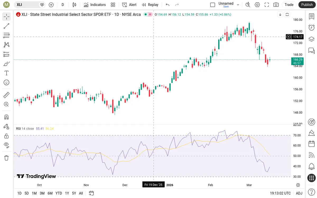Open the go to date calendar

pyautogui.click(x=91, y=193)
